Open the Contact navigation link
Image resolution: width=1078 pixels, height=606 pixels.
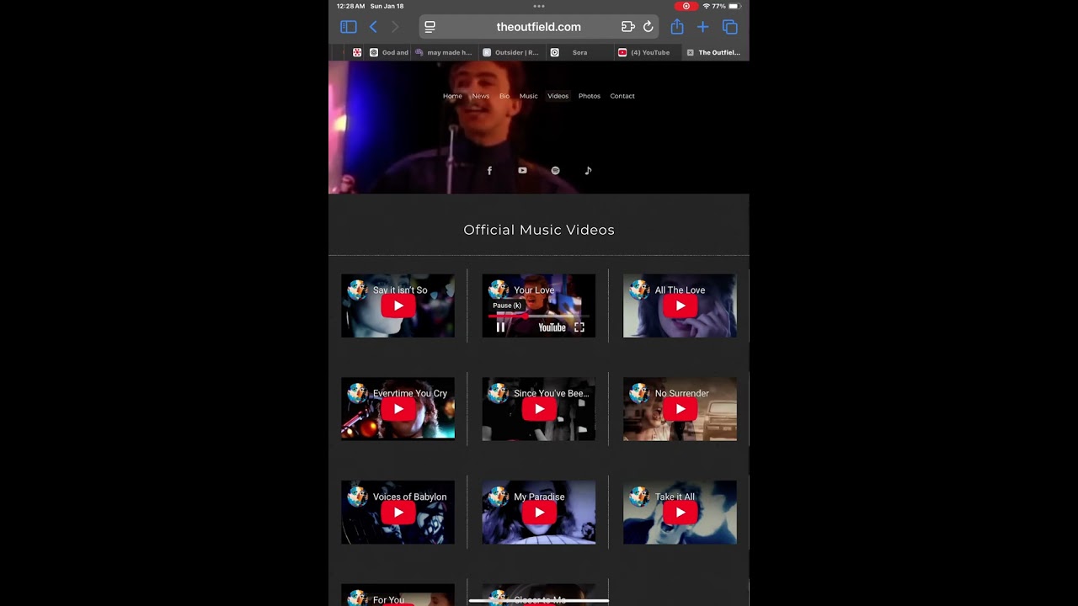(622, 96)
